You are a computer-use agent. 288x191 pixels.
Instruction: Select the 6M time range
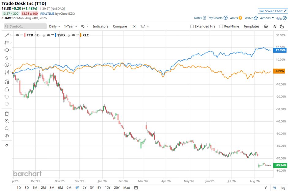coord(60,188)
